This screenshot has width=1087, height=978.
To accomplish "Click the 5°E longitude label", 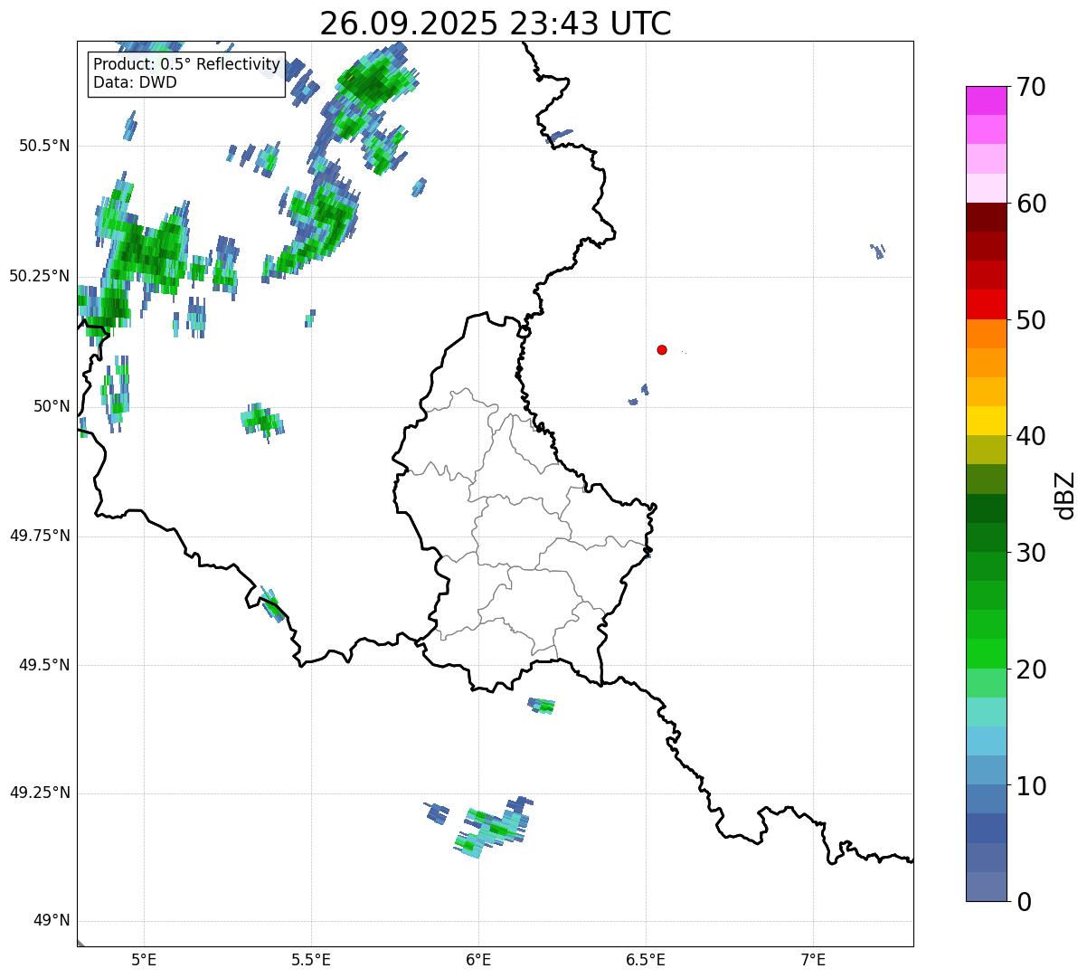I will (x=144, y=959).
